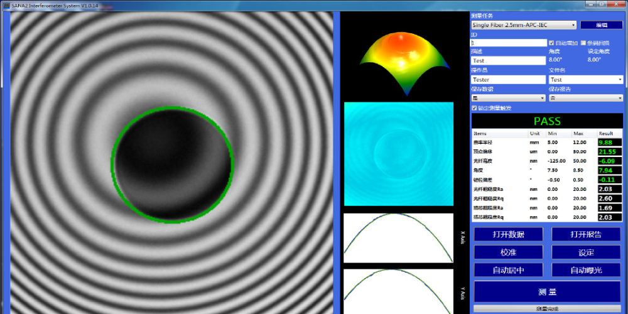628x314 pixels.
Task: Click the description field containing Test
Action: click(508, 61)
